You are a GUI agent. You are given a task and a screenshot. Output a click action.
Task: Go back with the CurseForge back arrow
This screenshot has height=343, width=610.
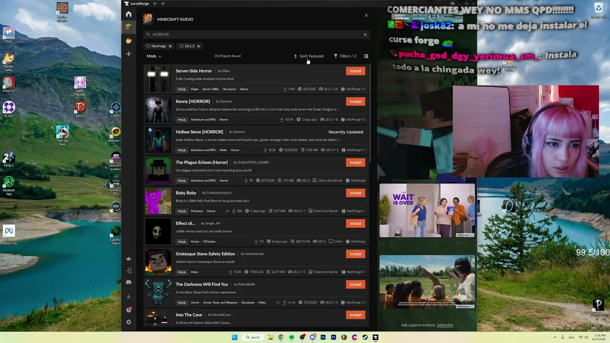(x=155, y=4)
